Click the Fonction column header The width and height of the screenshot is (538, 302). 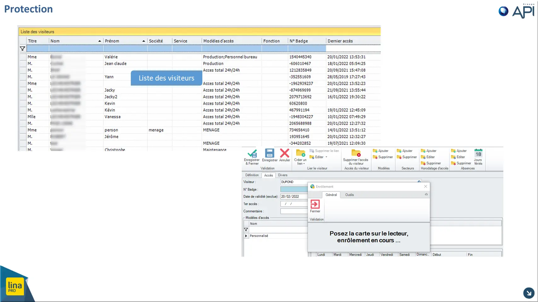(x=275, y=41)
